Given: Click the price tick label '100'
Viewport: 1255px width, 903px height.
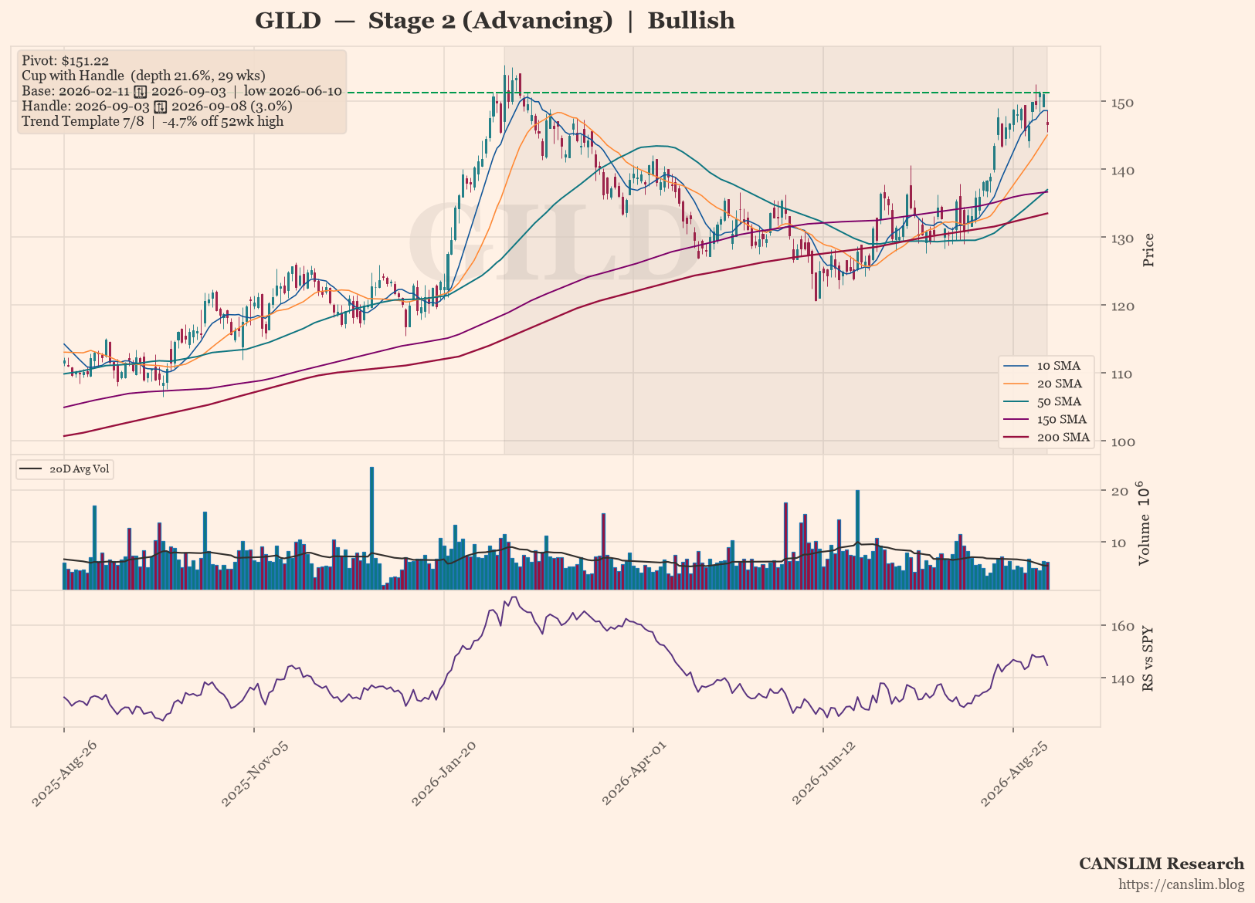Looking at the screenshot, I should tap(1123, 442).
